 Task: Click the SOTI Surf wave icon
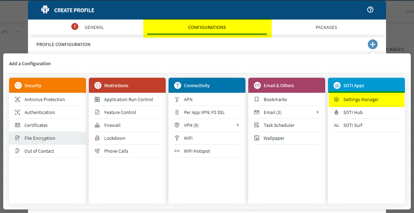tap(336, 125)
